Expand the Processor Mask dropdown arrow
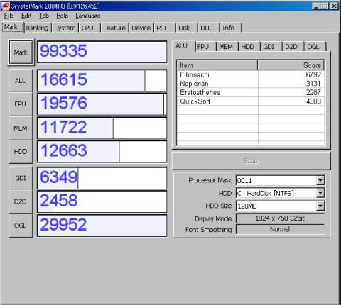Image resolution: width=341 pixels, height=305 pixels. [320, 180]
